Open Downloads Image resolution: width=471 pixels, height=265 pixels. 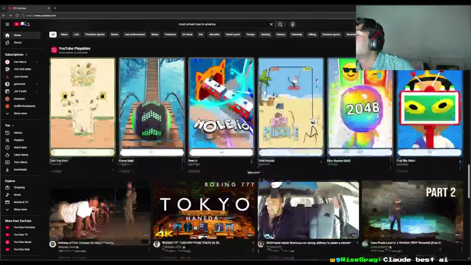(21, 170)
